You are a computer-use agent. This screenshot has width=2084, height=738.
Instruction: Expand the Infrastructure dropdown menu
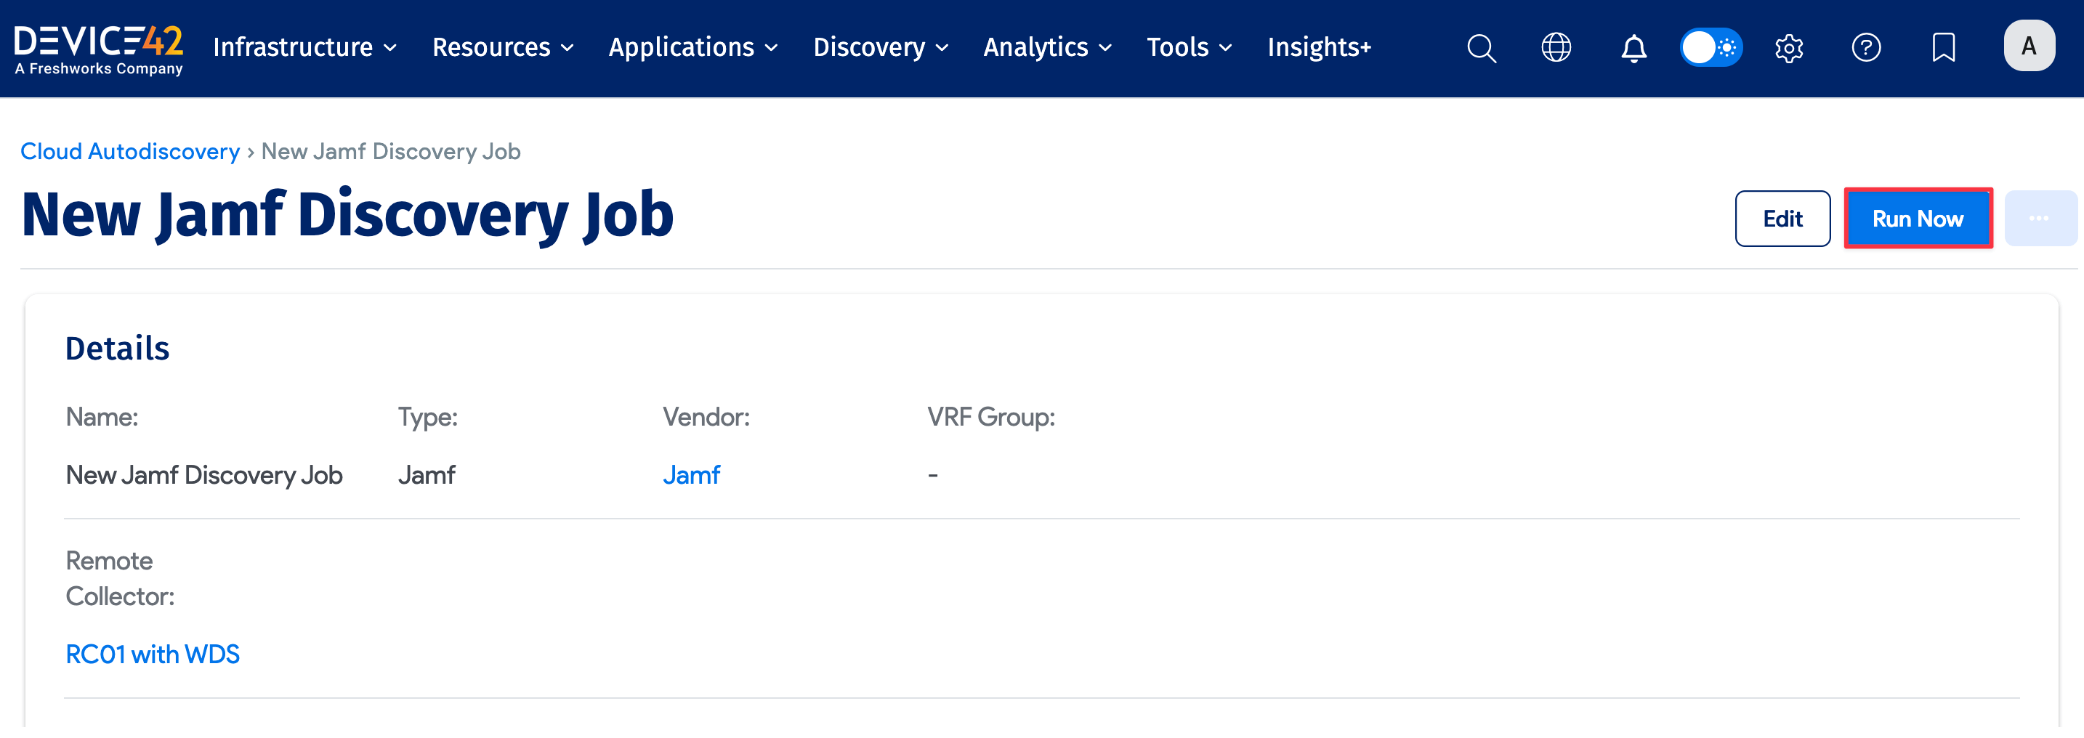click(x=305, y=48)
